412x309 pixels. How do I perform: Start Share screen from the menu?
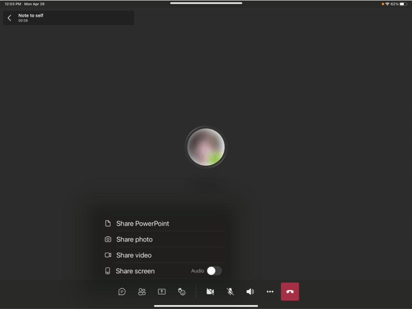pos(135,271)
